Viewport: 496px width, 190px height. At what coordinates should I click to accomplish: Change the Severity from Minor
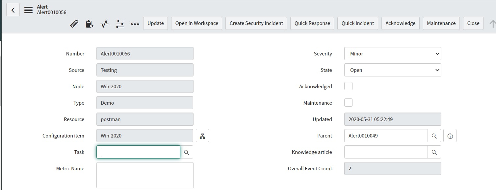[x=392, y=53]
